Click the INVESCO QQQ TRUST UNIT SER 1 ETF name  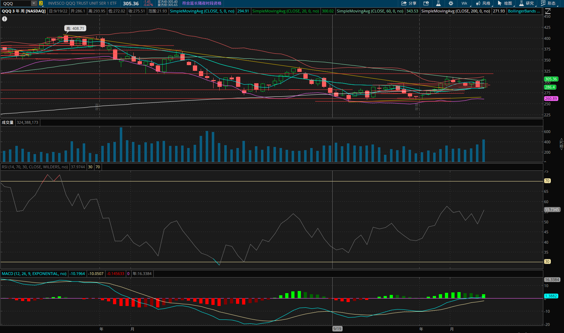click(x=82, y=3)
